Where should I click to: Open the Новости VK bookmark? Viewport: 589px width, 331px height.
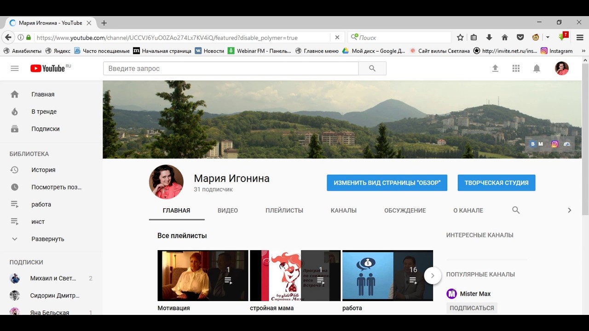(209, 51)
